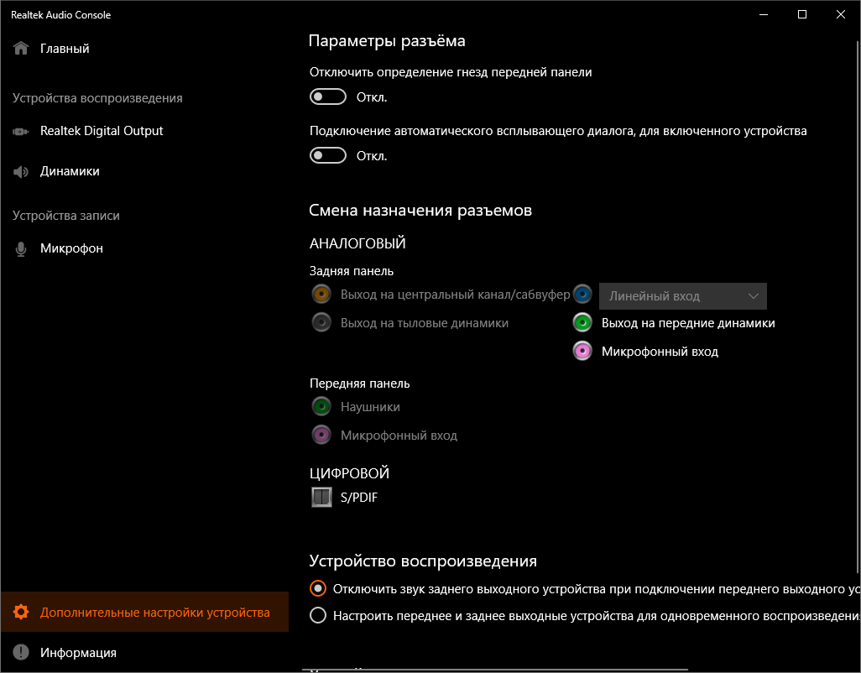Screen dimensions: 861x673
Task: Click the S/PDIF digital connector icon
Action: click(321, 498)
